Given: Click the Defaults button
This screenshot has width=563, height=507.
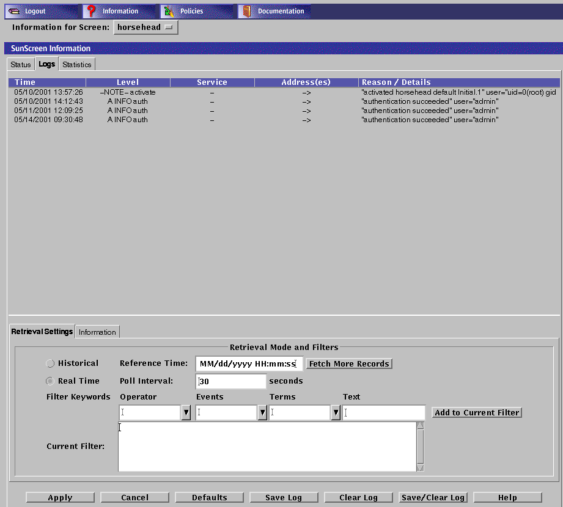Looking at the screenshot, I should [209, 498].
